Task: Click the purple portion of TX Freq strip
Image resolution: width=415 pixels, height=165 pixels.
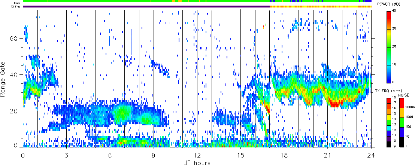Action: pyautogui.click(x=146, y=6)
